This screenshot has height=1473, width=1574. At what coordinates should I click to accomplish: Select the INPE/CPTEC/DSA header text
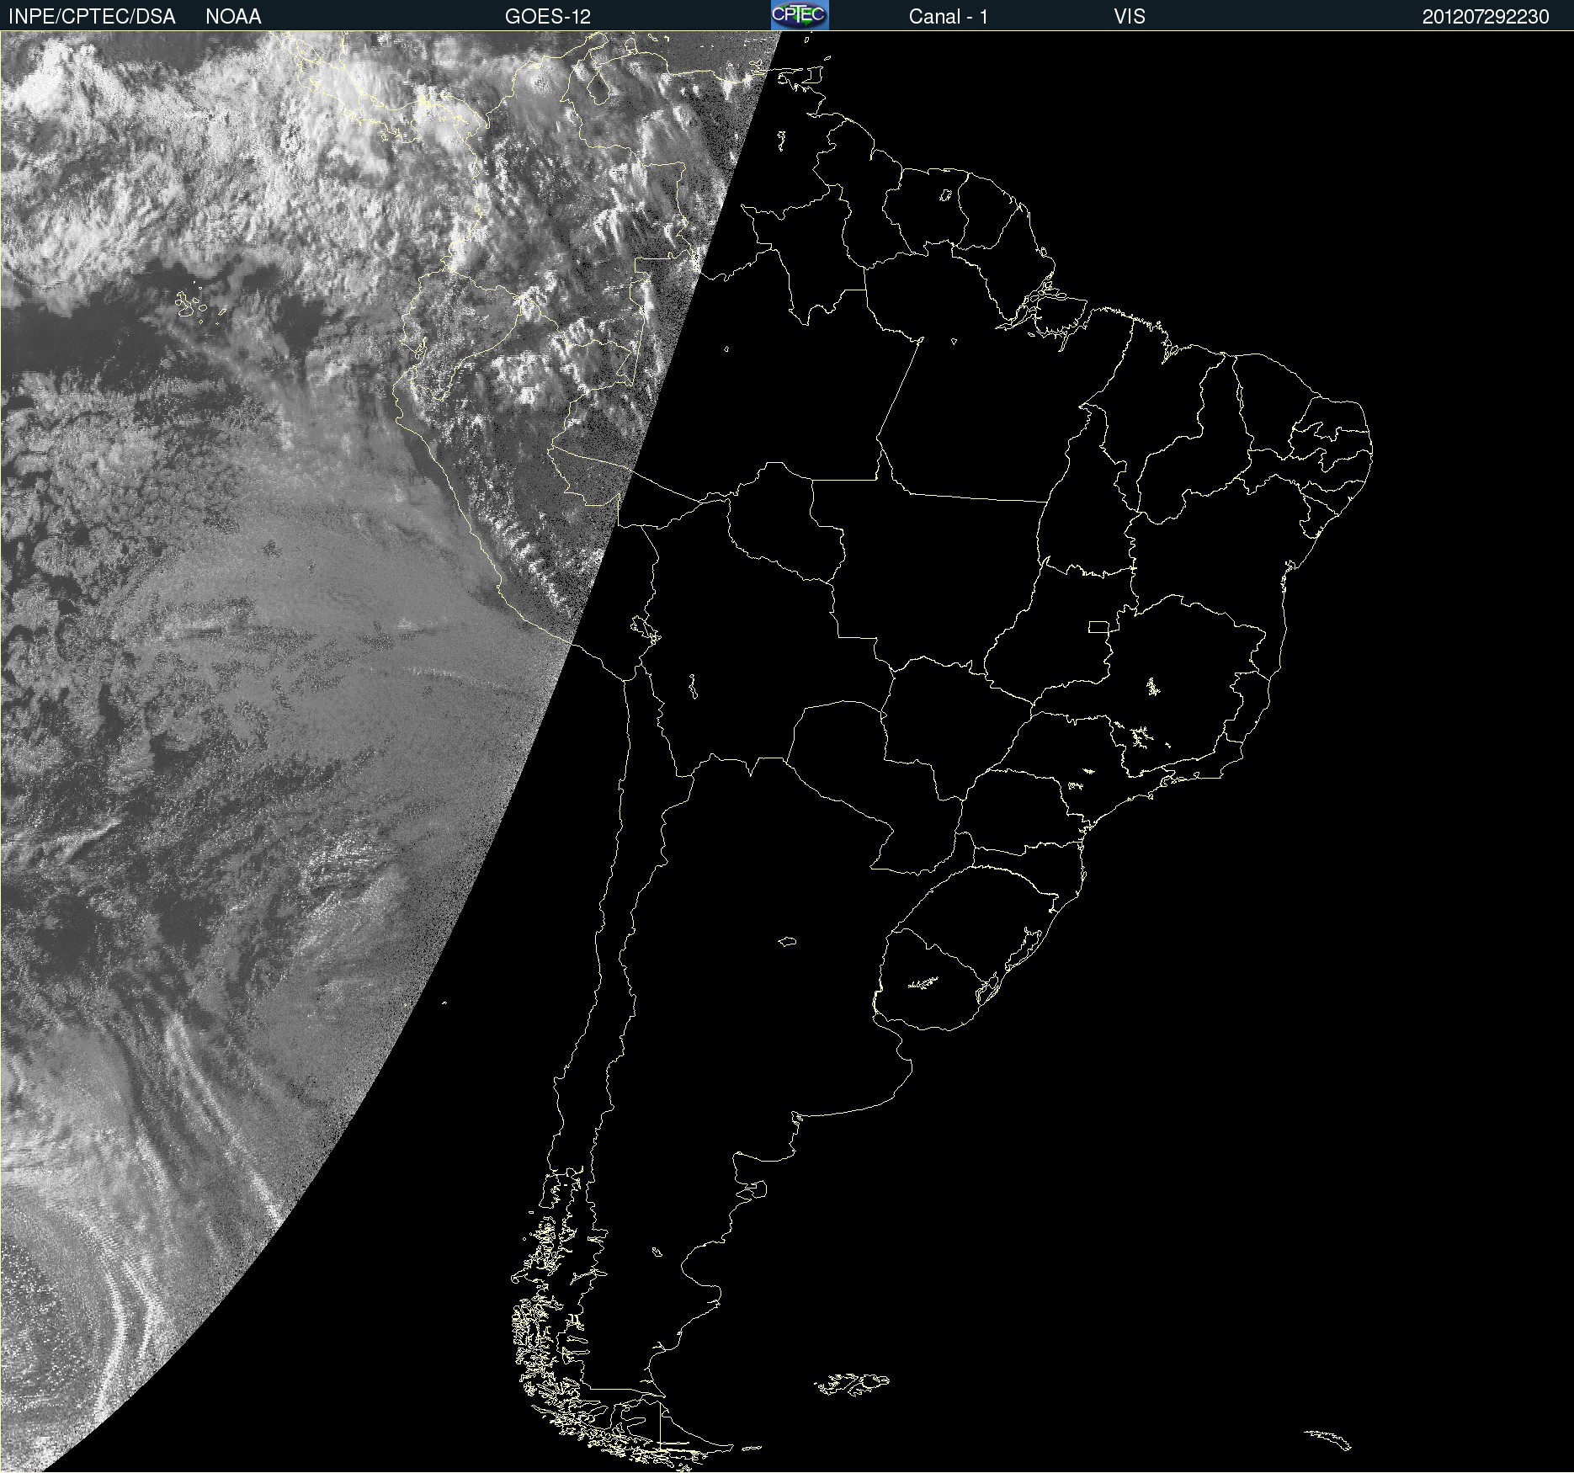[x=92, y=17]
